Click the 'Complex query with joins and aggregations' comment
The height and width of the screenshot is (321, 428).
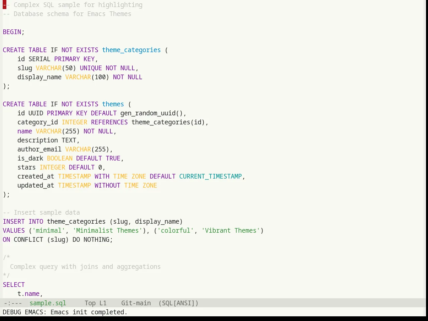[x=85, y=266]
